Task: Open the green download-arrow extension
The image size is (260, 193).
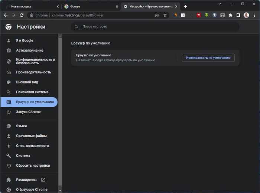Action: click(x=207, y=15)
